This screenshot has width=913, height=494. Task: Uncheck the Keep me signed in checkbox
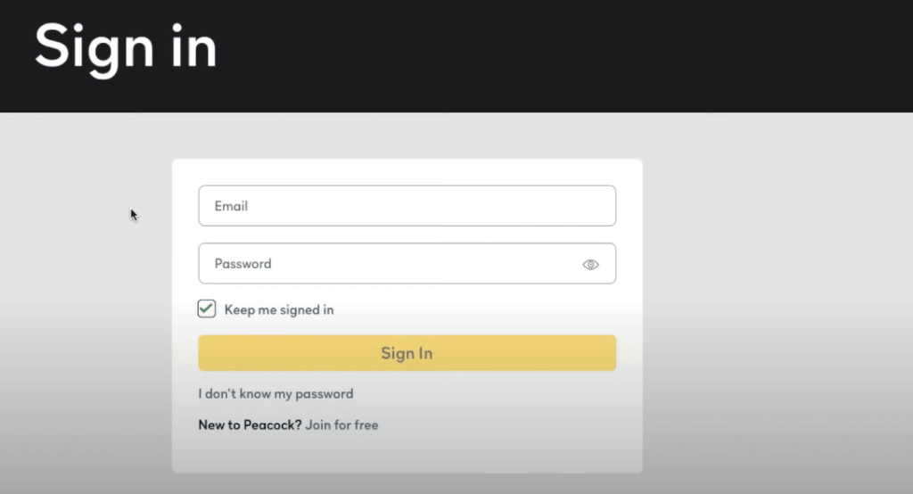[x=206, y=309]
